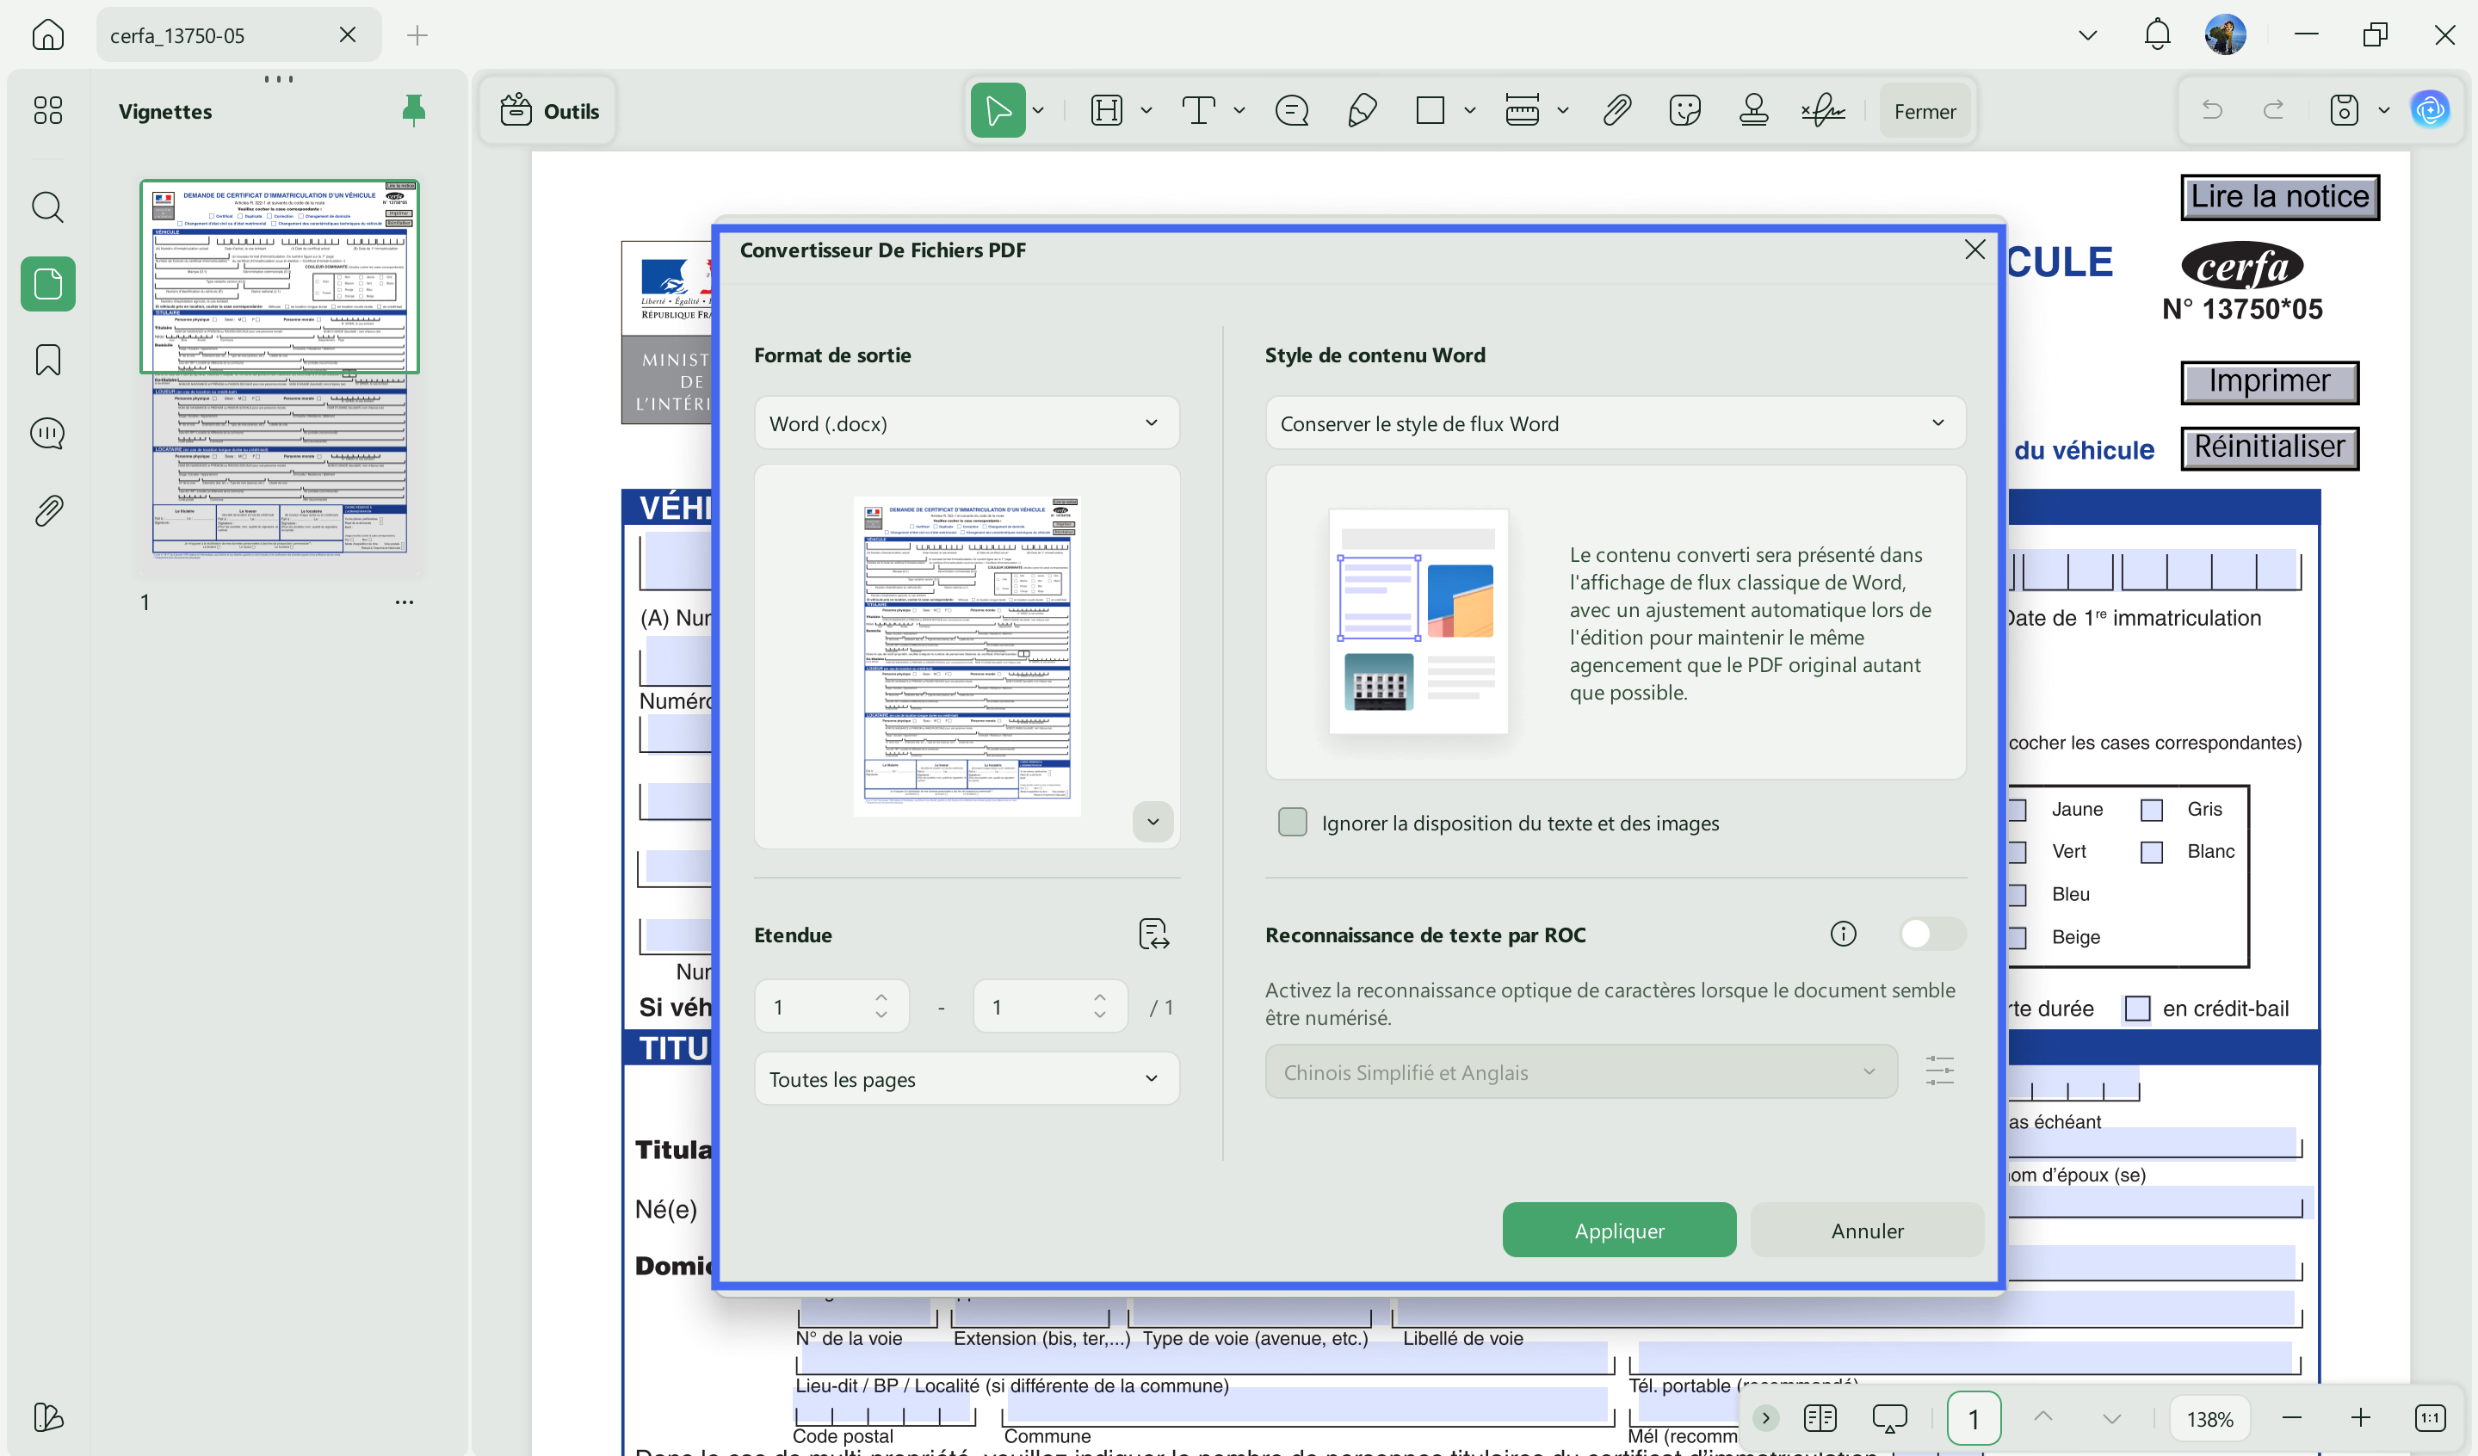Viewport: 2478px width, 1456px height.
Task: Open custom page range icon next to Etendue
Action: (x=1152, y=934)
